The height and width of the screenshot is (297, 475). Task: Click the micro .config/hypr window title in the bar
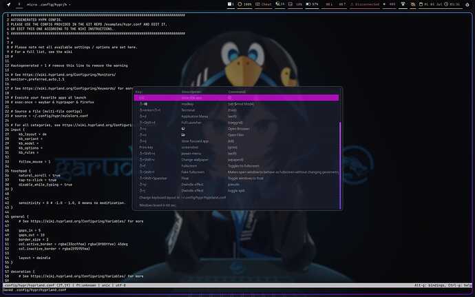(48, 5)
